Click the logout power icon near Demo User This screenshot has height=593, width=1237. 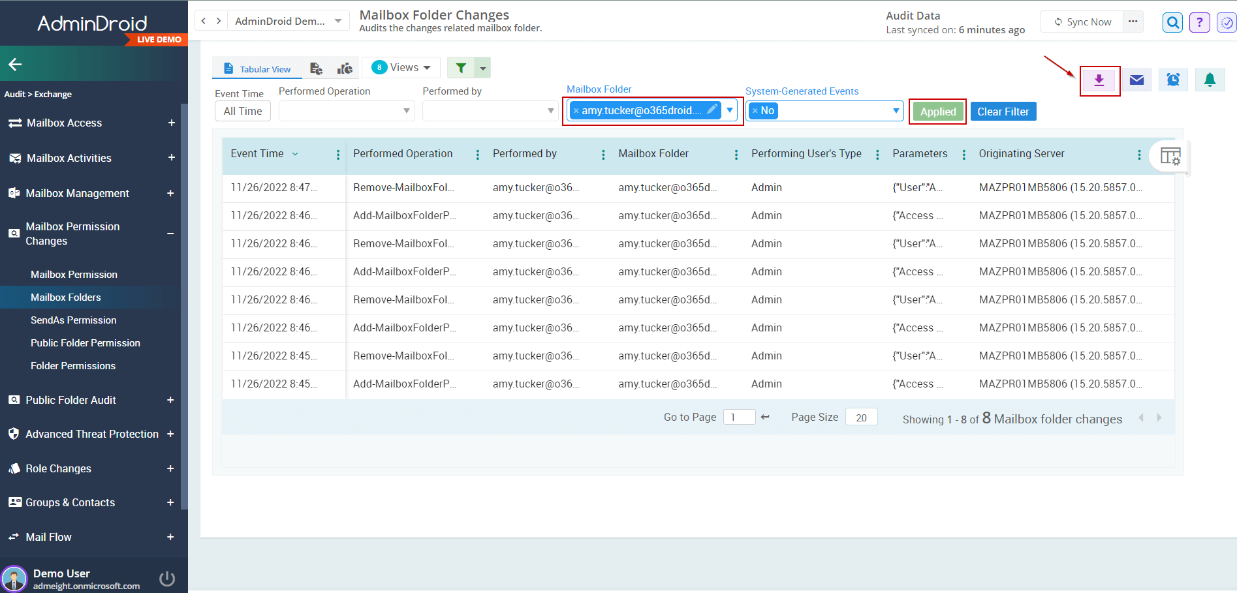click(167, 578)
